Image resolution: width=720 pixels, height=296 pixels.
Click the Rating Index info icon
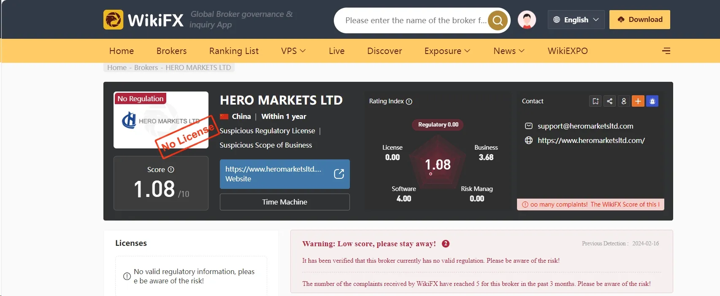coord(409,102)
